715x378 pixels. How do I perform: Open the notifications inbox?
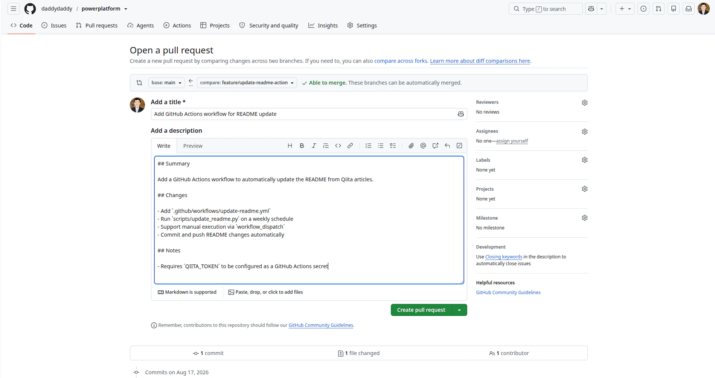tap(689, 9)
